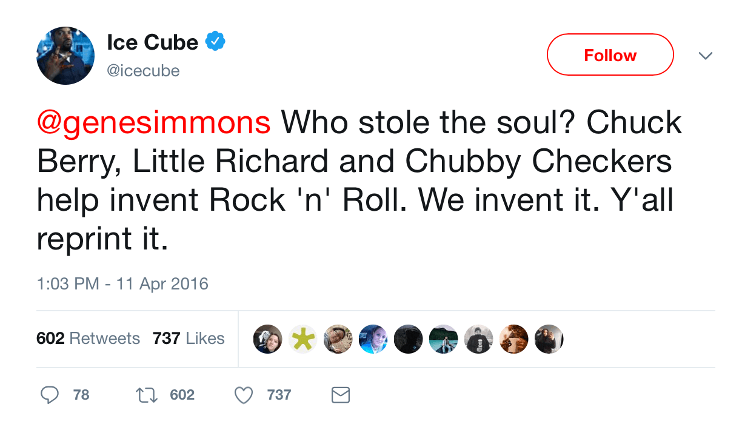Screen dimensions: 742x436
Task: Send via direct message envelope icon
Action: click(x=341, y=395)
